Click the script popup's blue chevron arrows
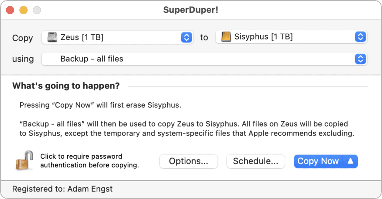382x199 pixels. tap(360, 59)
